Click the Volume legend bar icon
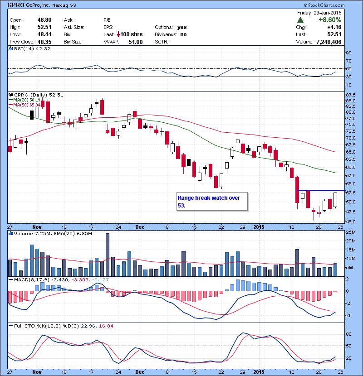363x376 pixels. [10, 233]
